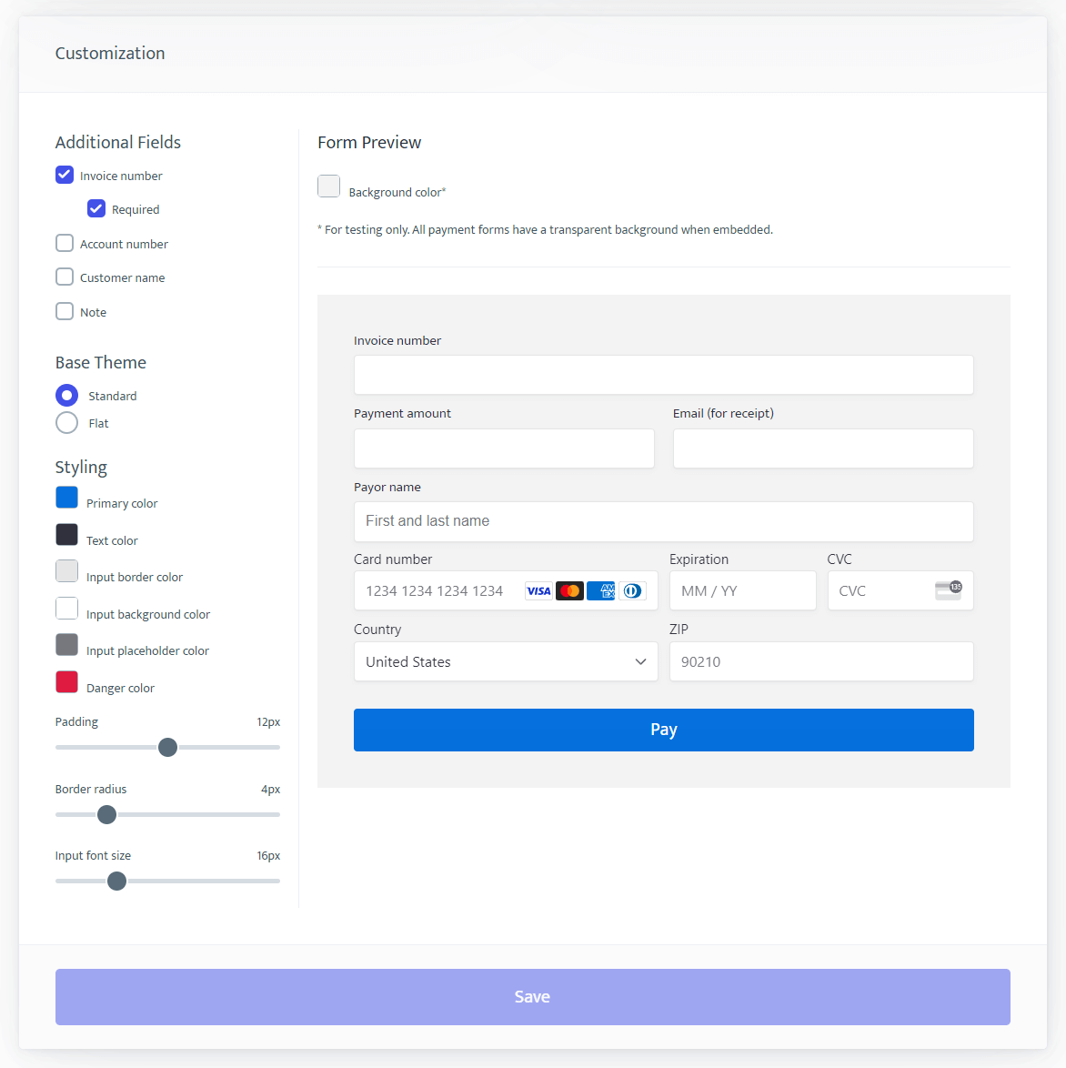Focus the Email for receipt input
This screenshot has width=1066, height=1068.
tap(823, 448)
